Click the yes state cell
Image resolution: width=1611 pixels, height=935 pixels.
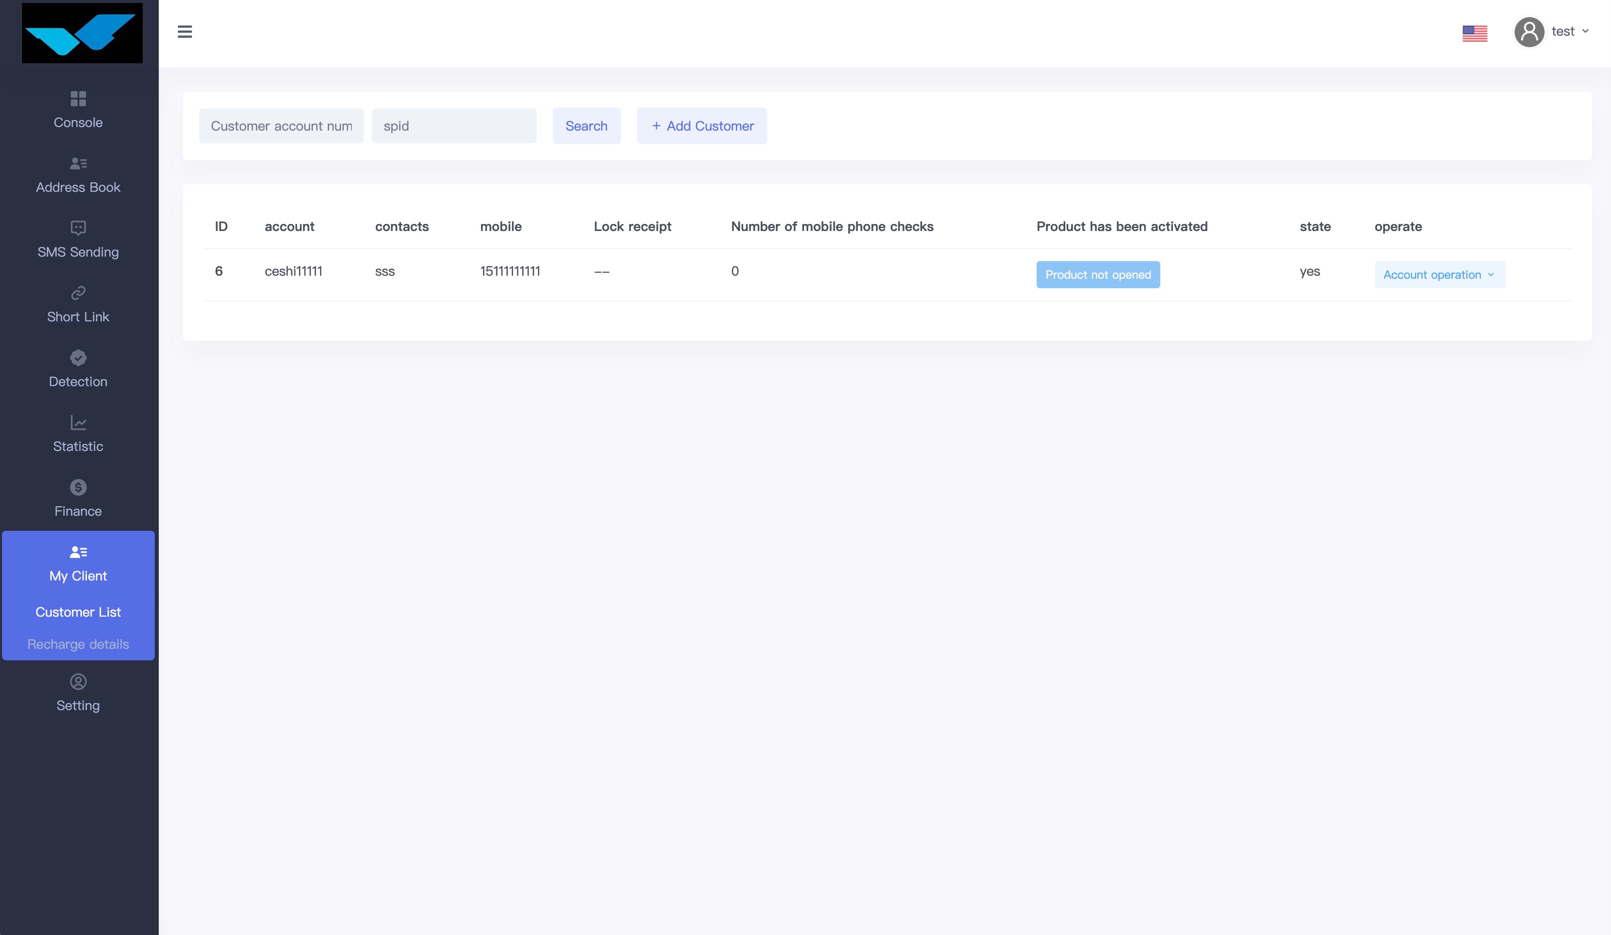pos(1310,272)
